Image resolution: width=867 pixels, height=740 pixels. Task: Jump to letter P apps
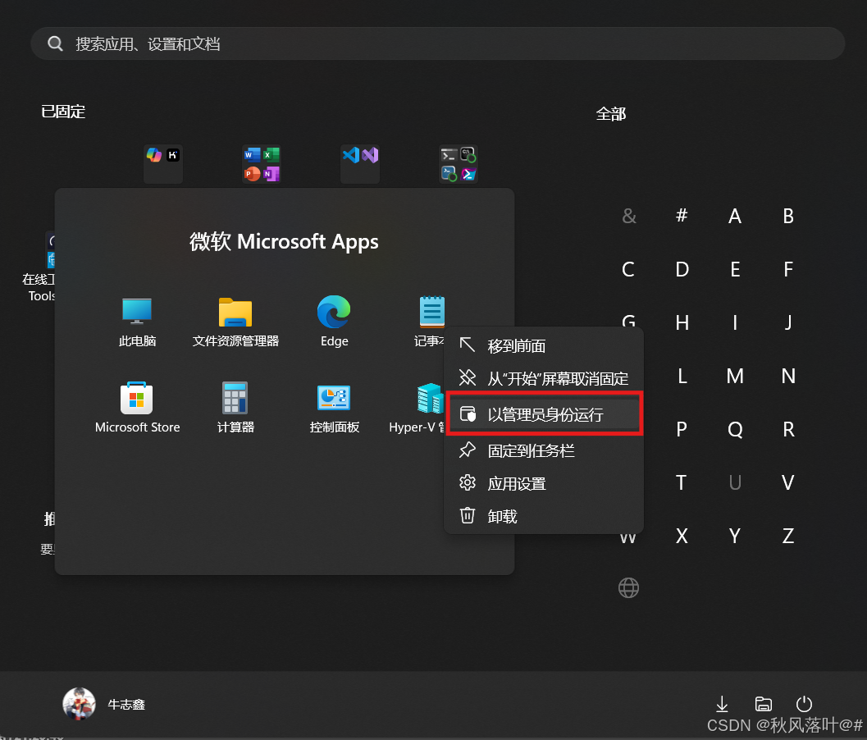682,429
